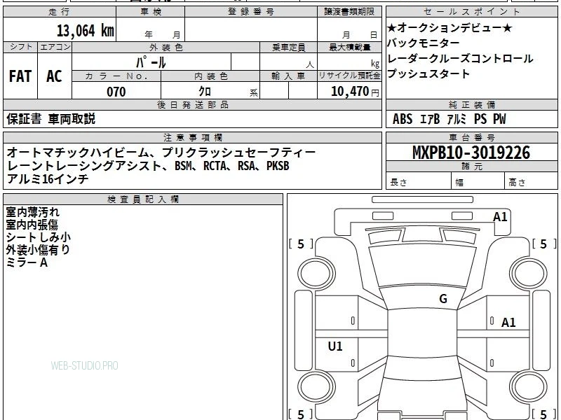Select the プリクラッシュセーフティー note

[x=239, y=153]
